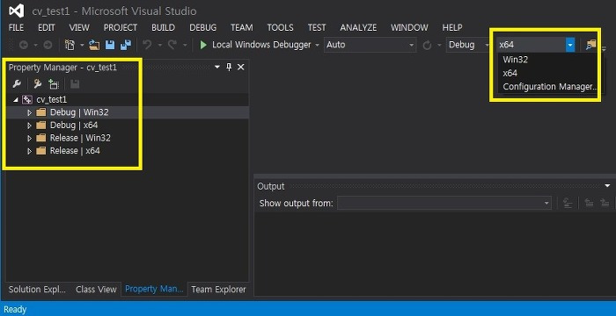616x316 pixels.
Task: Open the FILE menu
Action: (x=16, y=27)
